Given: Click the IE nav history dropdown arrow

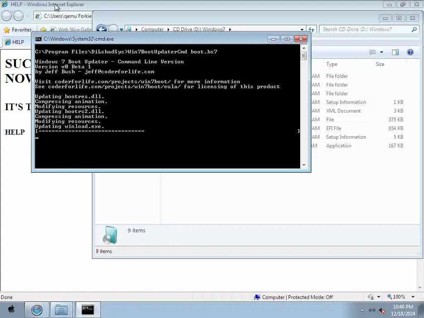Looking at the screenshot, I should click(28, 16).
